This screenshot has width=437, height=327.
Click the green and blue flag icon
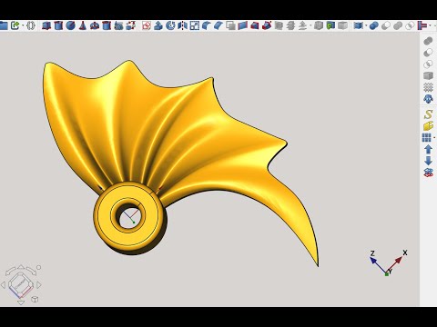pyautogui.click(x=330, y=25)
